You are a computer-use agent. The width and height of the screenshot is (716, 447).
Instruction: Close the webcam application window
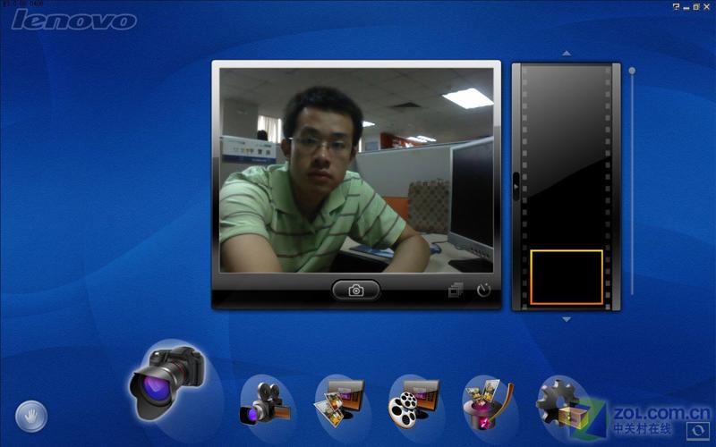706,7
